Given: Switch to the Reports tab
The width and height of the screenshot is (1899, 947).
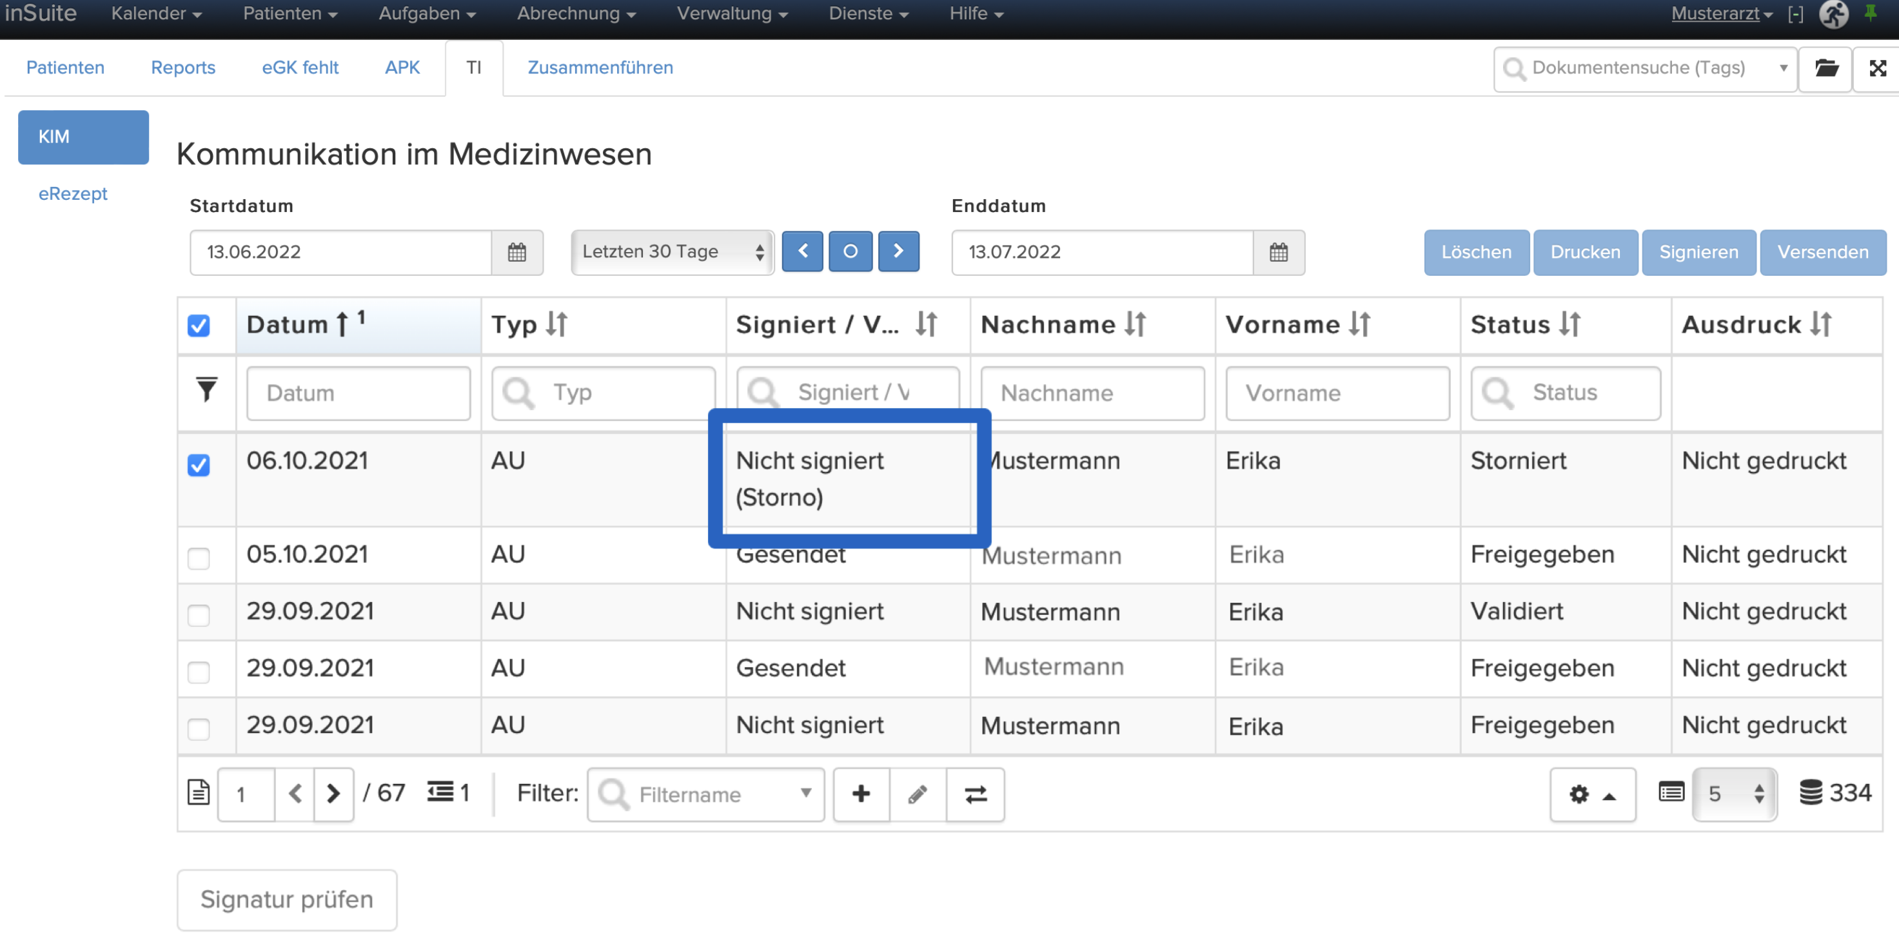Looking at the screenshot, I should [x=183, y=68].
